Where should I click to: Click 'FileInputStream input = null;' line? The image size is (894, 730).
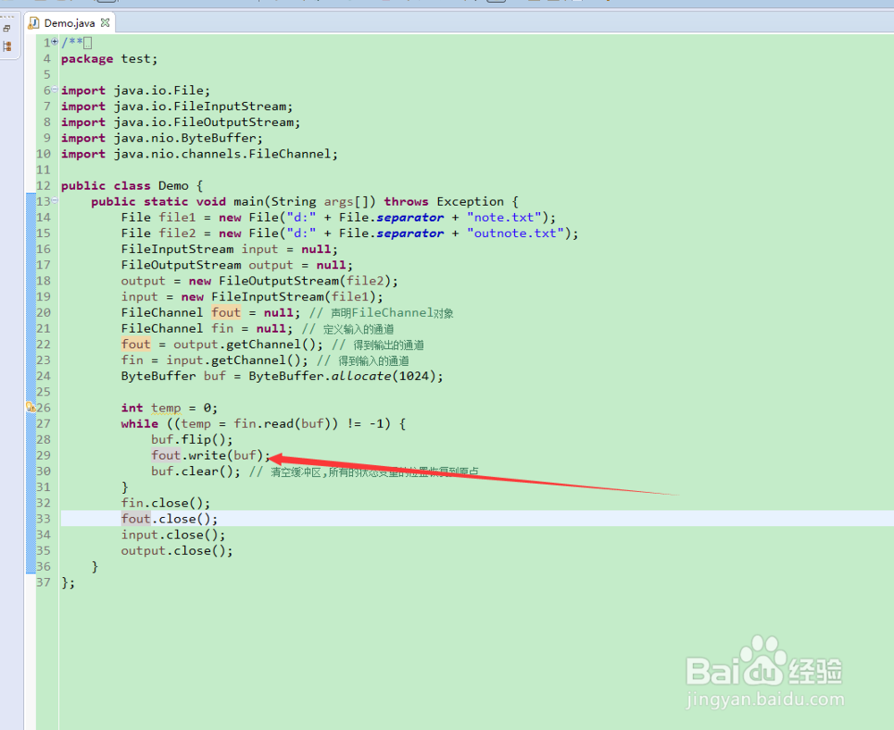tap(229, 250)
